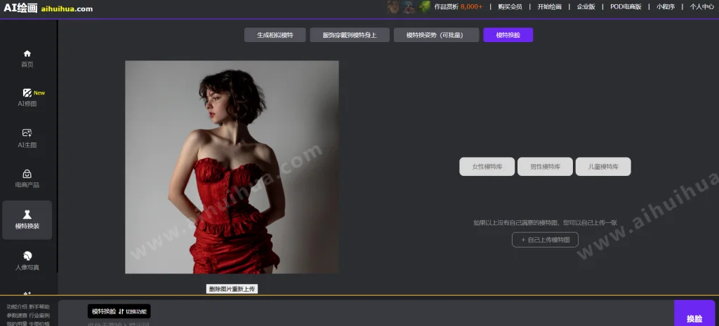Viewport: 719px width, 326px height.
Task: Open 作品赏析 8,000+ in the top menu
Action: pos(458,7)
